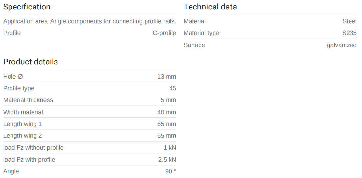Click the Length wing 1 label
The height and width of the screenshot is (178, 362).
tap(22, 124)
